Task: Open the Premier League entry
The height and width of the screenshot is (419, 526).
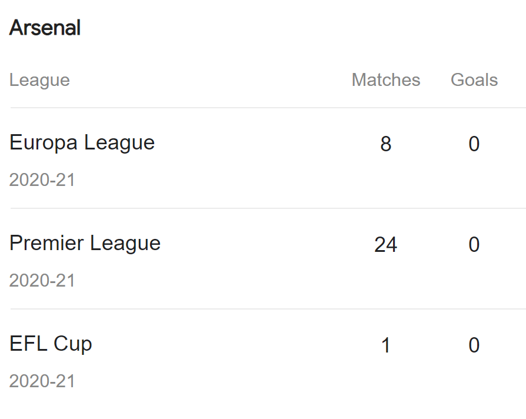Action: (x=85, y=243)
